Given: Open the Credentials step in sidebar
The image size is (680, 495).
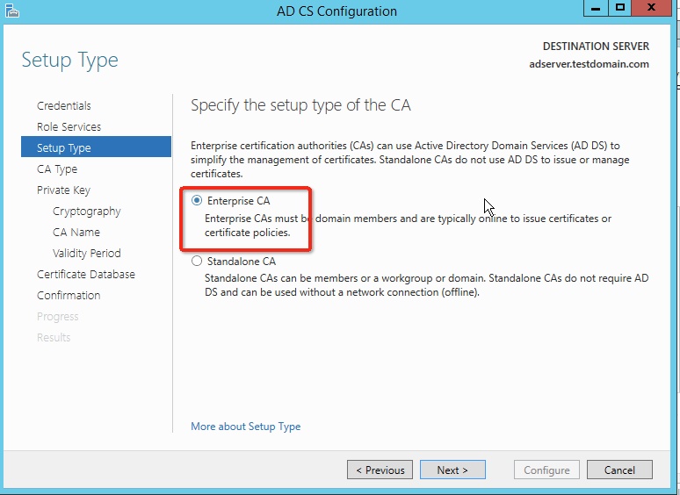Looking at the screenshot, I should point(64,105).
